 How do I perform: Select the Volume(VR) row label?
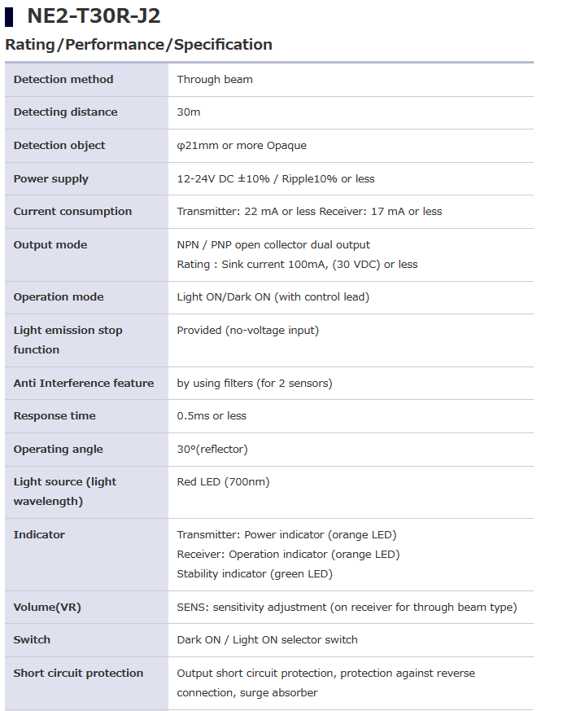click(x=47, y=608)
